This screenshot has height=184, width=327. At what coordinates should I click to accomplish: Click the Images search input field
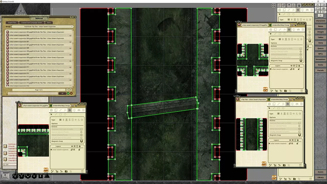pos(33,94)
